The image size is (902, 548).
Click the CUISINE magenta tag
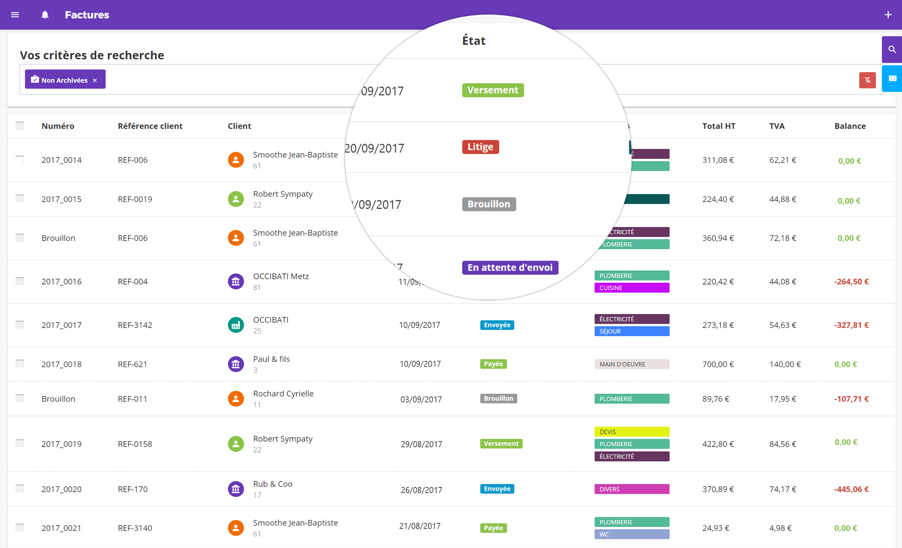point(632,288)
